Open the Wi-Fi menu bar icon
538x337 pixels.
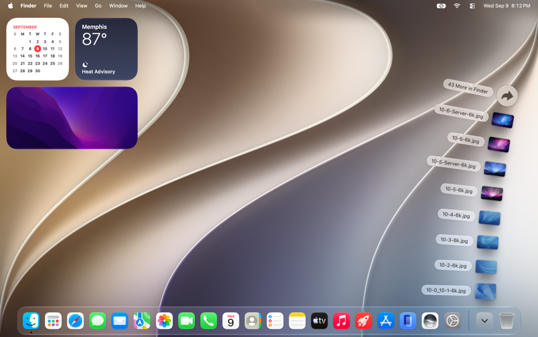point(456,6)
